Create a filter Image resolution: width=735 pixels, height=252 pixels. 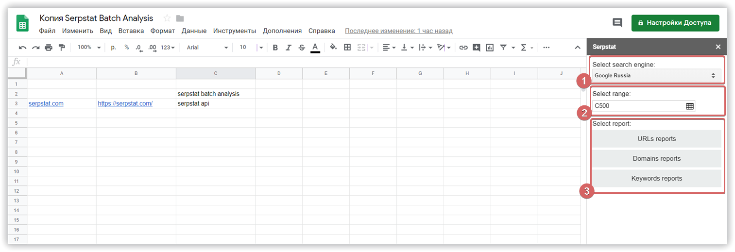503,48
